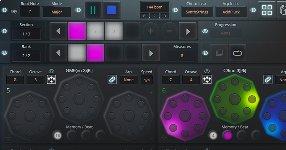This screenshot has height=150, width=286.
Task: Click the center of the purple octagon pad
Action: pyautogui.click(x=185, y=116)
